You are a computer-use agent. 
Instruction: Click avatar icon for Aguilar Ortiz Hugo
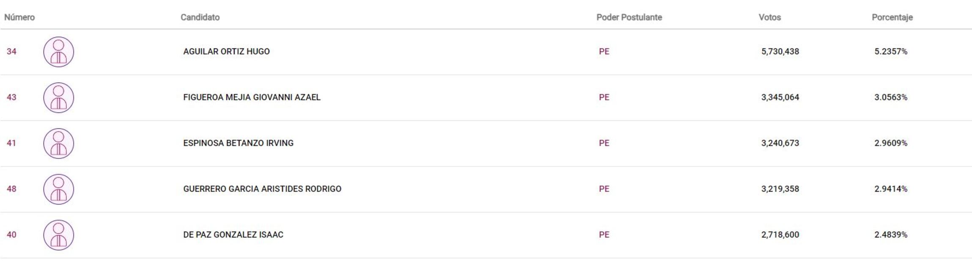pyautogui.click(x=58, y=52)
